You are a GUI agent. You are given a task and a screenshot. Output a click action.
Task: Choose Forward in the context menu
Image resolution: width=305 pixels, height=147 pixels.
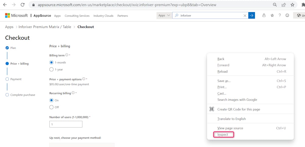click(250, 65)
